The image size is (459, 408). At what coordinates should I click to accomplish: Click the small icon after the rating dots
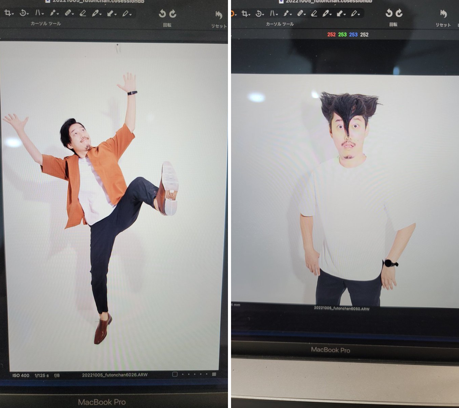(214, 374)
